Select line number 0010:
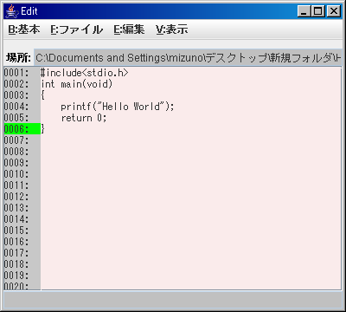 tap(16, 174)
